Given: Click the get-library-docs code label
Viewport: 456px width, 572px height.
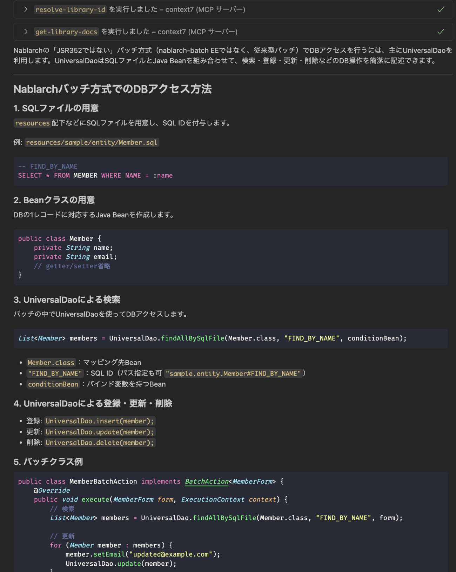Looking at the screenshot, I should pos(66,32).
